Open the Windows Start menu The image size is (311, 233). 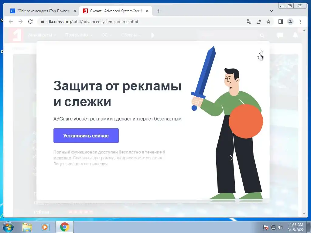8,227
